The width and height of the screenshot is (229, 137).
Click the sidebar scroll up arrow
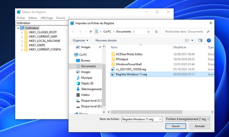tap(104, 47)
